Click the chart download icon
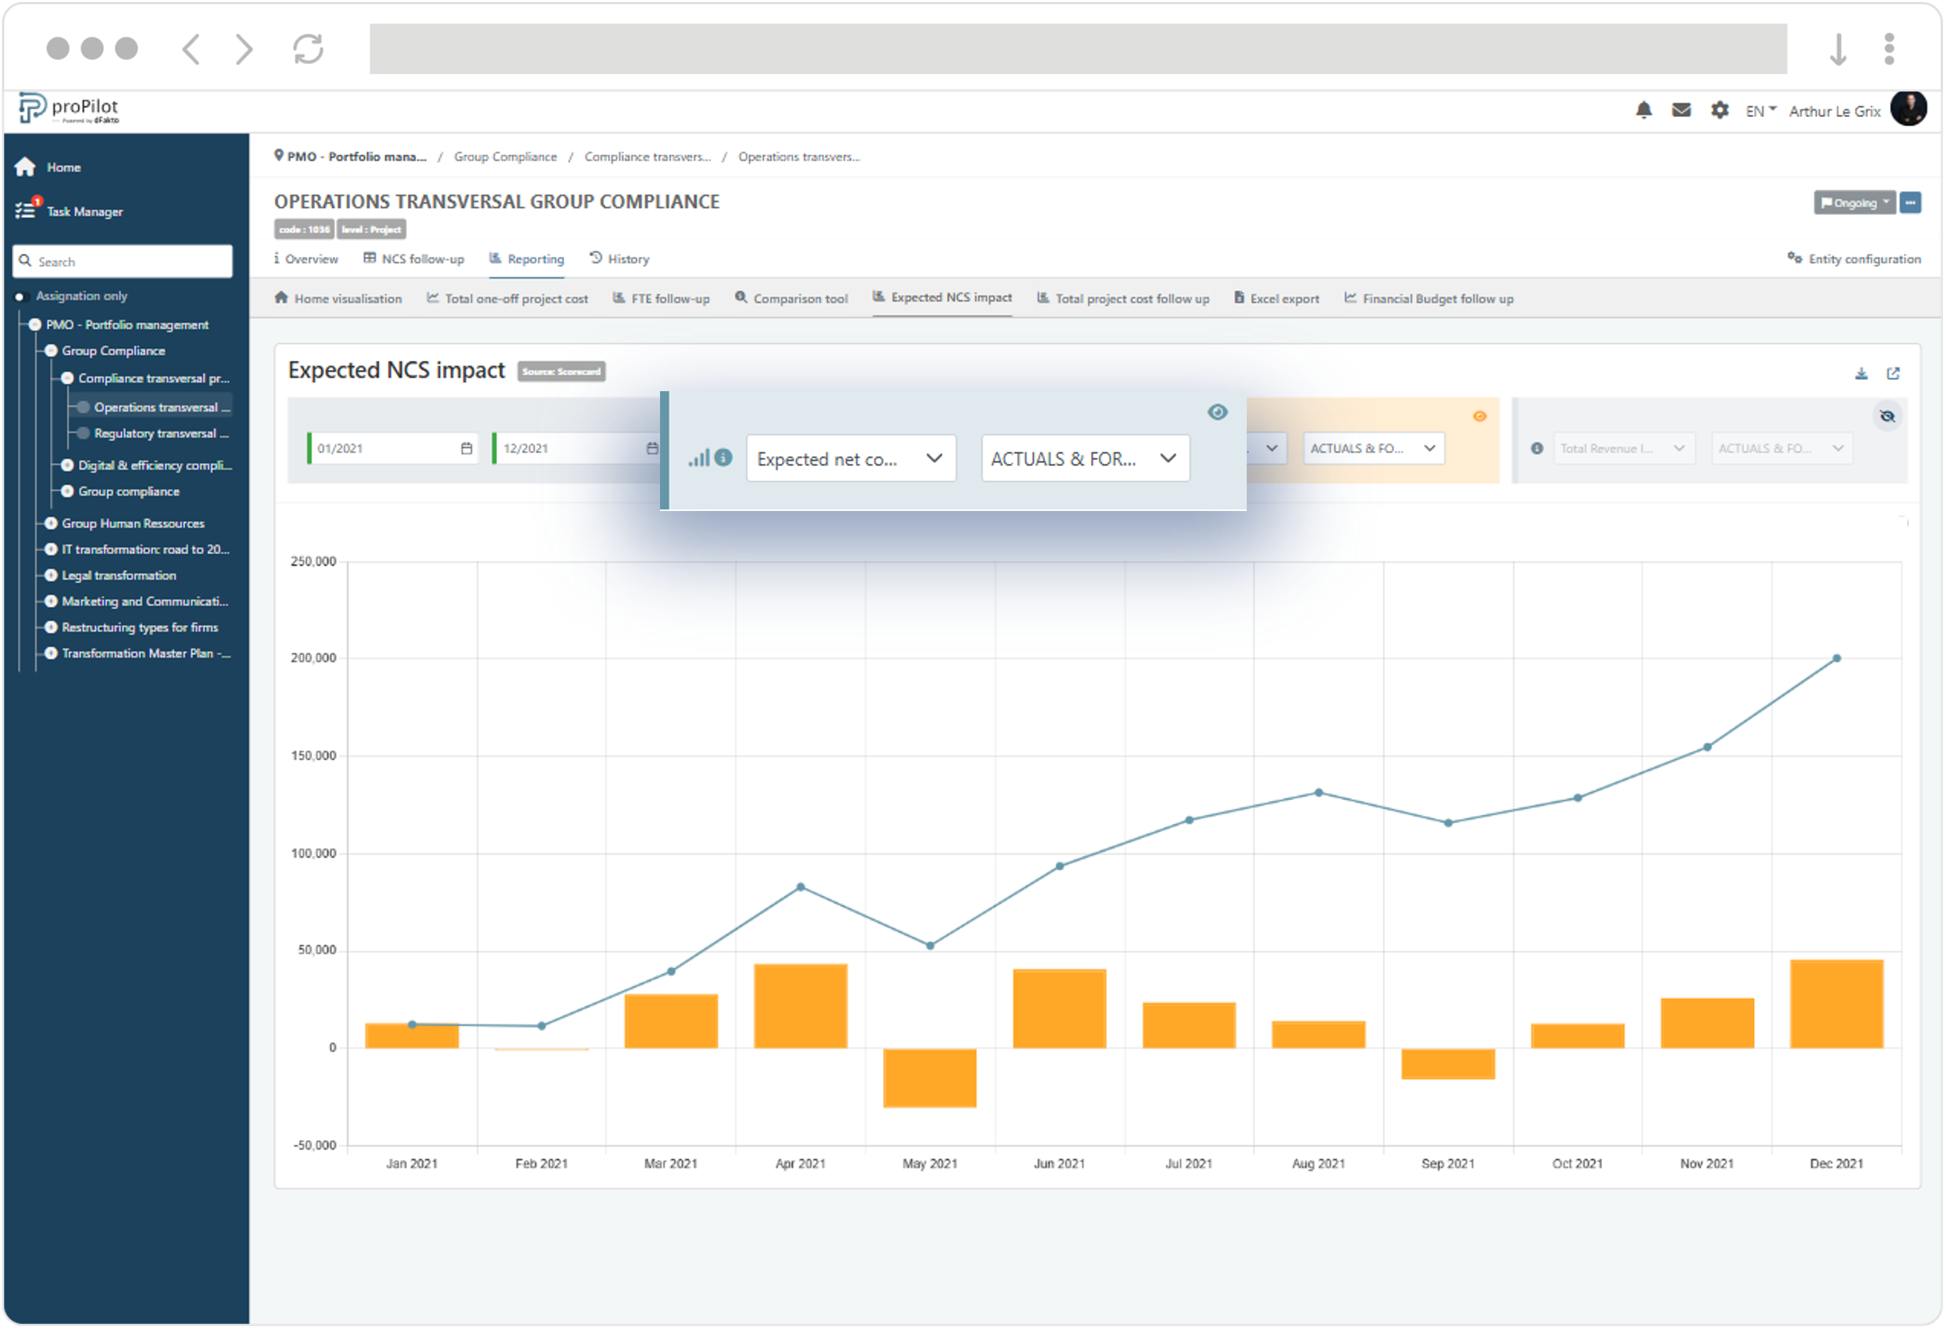The width and height of the screenshot is (1947, 1330). pyautogui.click(x=1861, y=374)
